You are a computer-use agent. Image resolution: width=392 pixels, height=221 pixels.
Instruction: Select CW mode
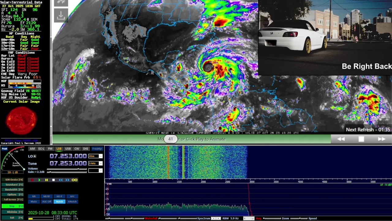click(x=77, y=149)
